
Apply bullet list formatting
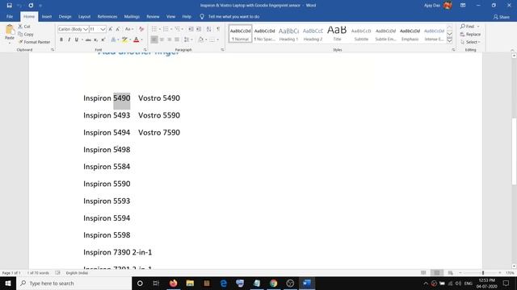click(x=154, y=29)
